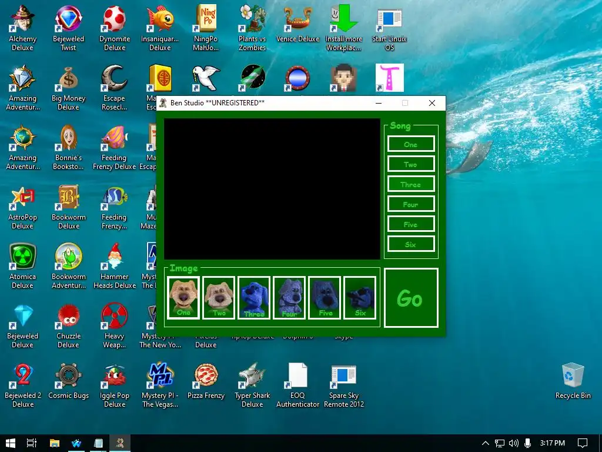Viewport: 602px width, 452px height.
Task: Click Bejeweled 2 Deluxe icon
Action: 23,384
